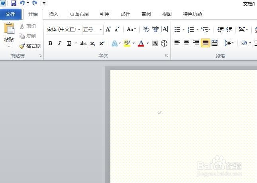Apply red font color
Viewport: 257px width, 183px height.
point(141,43)
